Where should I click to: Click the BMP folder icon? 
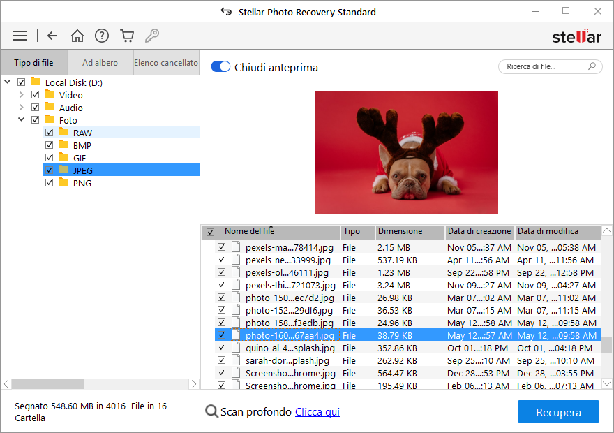coord(63,145)
